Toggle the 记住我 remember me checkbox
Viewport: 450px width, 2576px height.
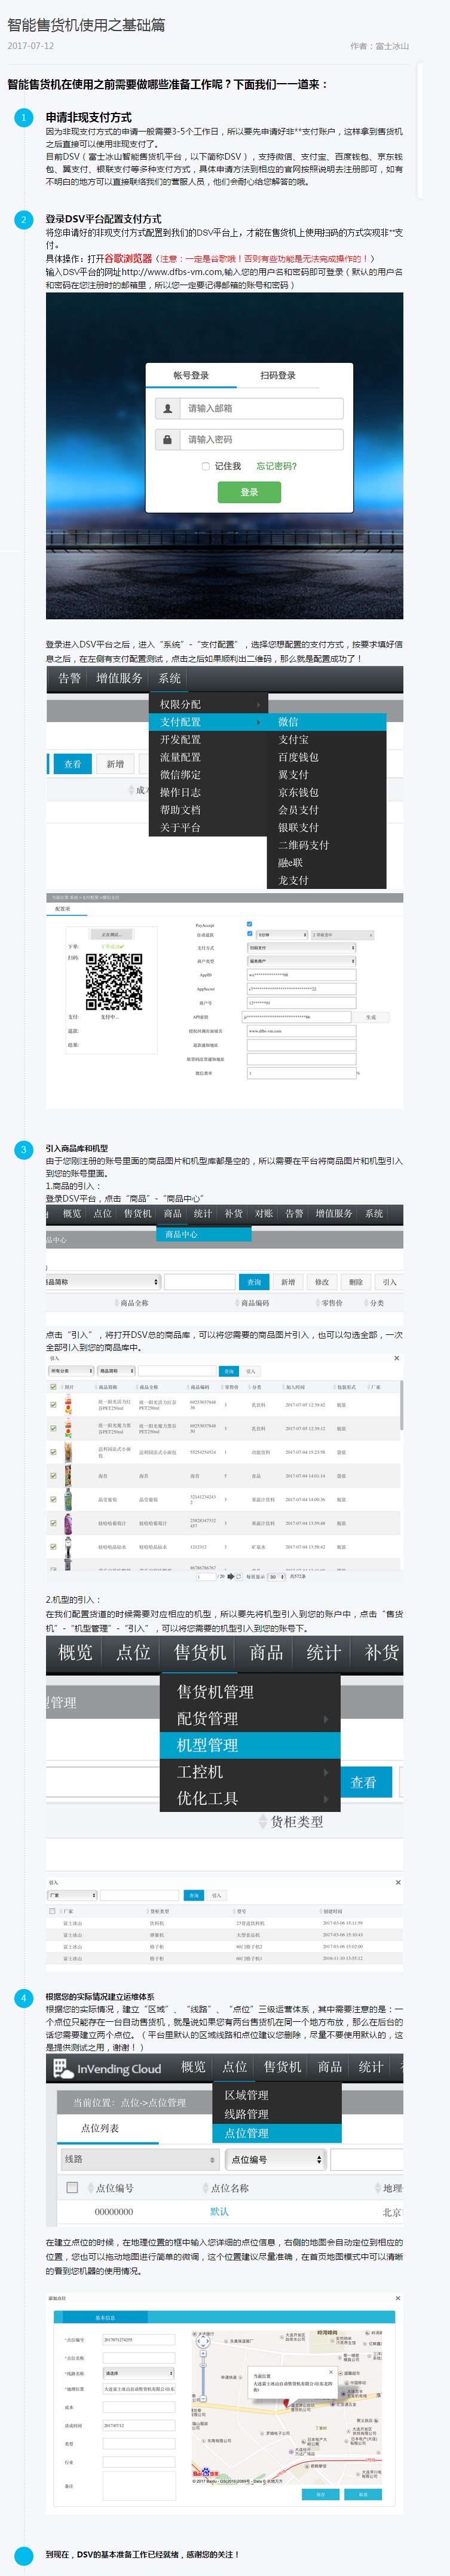(x=206, y=466)
